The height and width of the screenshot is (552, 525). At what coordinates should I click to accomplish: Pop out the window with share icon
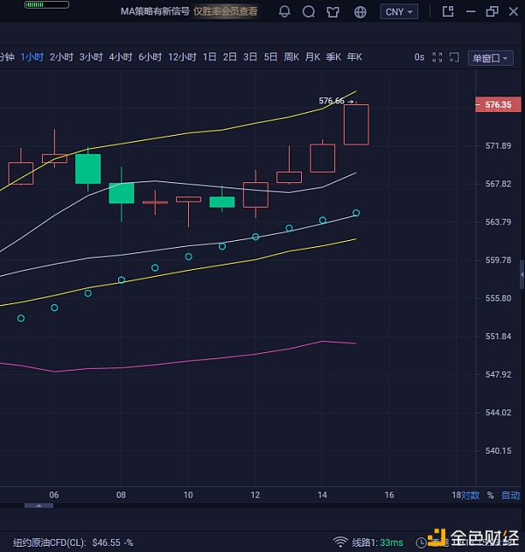click(x=448, y=11)
